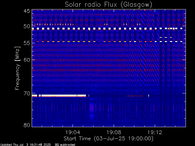Click the BG subtracted note

65,145
